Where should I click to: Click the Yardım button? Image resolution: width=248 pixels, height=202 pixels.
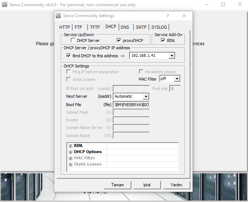point(177,185)
